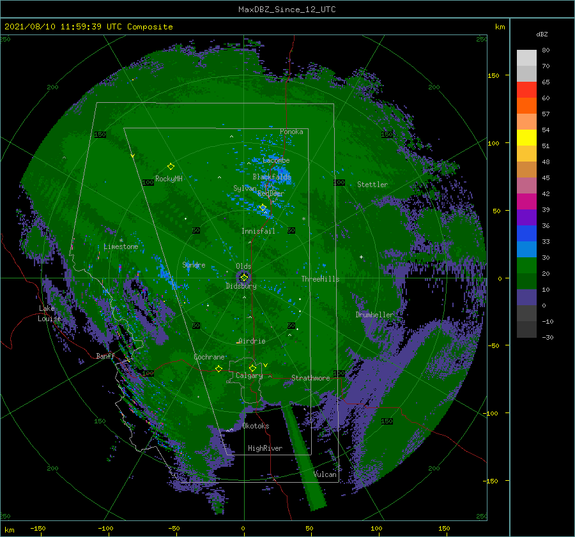Select the gold 51 dBZ legend swatch
575x537 pixels.
click(526, 154)
